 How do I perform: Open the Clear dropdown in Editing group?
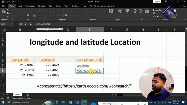160,17
